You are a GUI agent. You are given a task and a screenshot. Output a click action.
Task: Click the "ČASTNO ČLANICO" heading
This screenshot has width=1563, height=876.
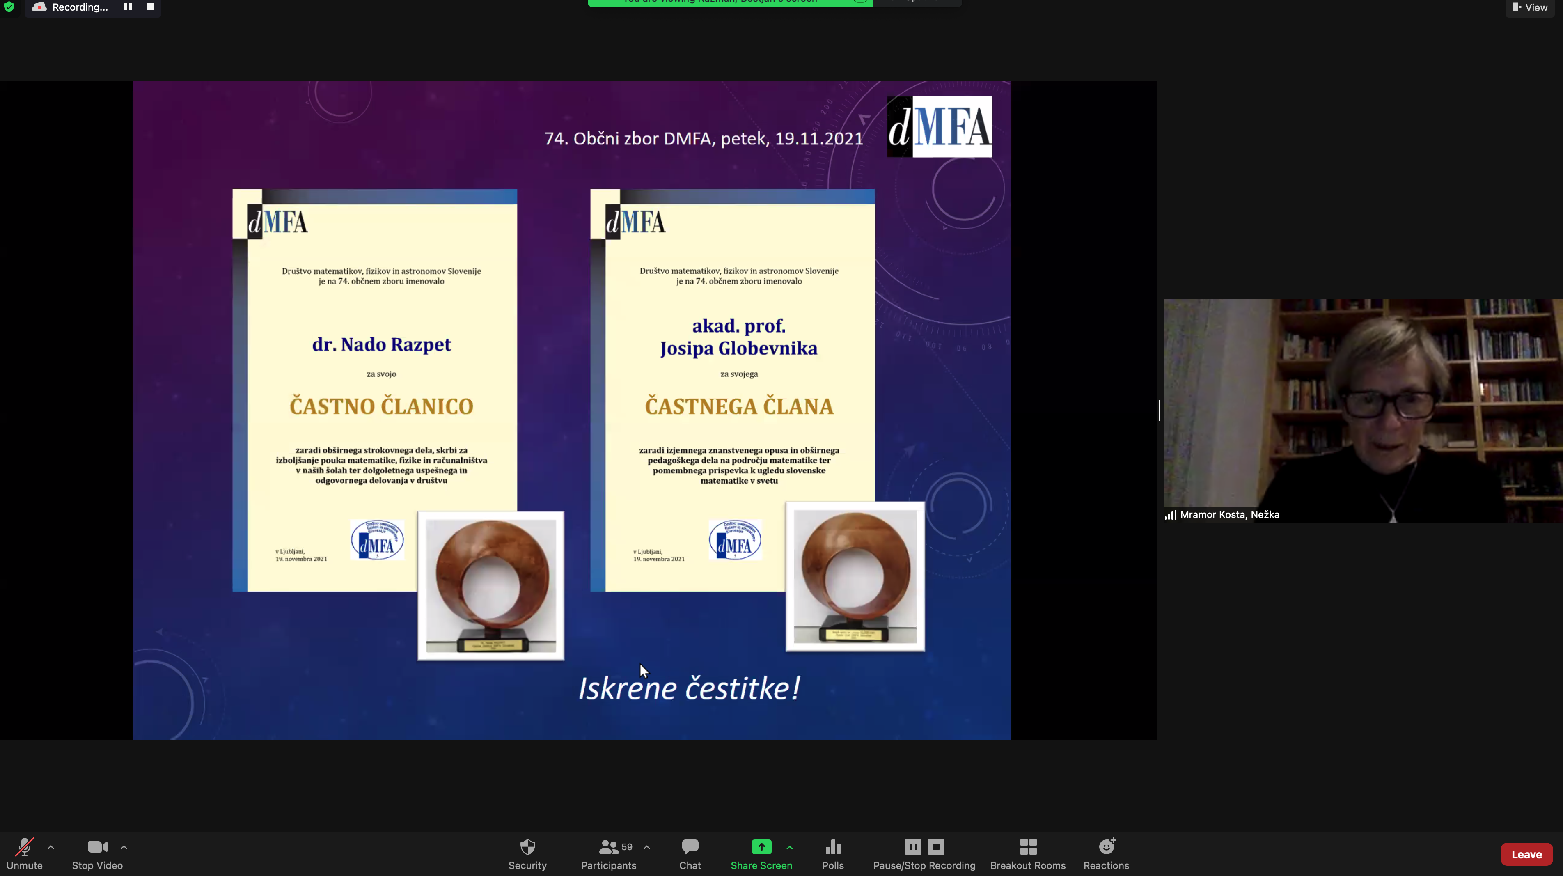coord(381,406)
